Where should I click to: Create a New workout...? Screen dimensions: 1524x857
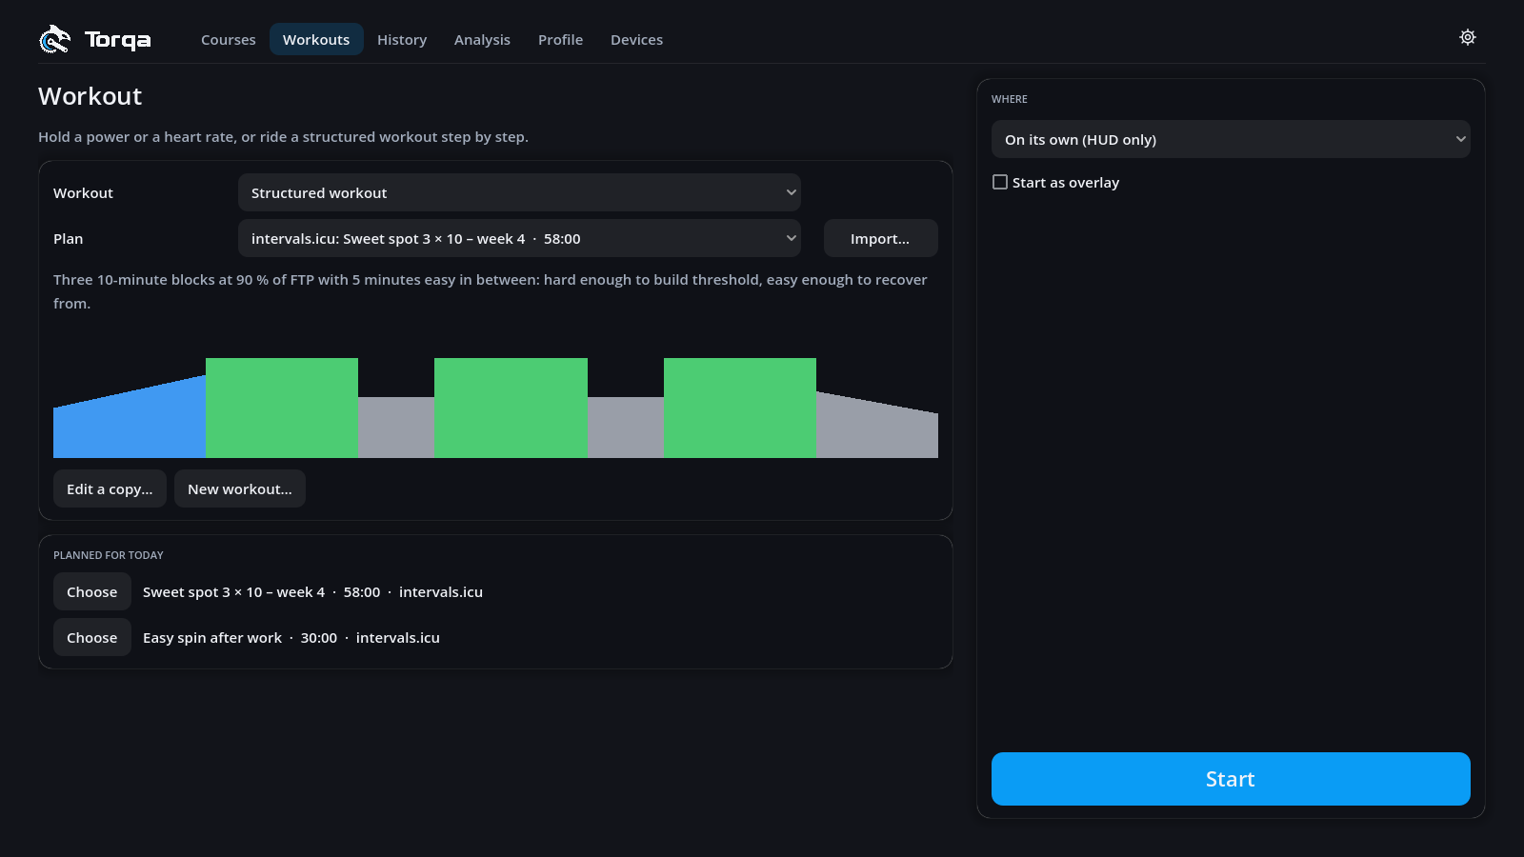click(240, 488)
